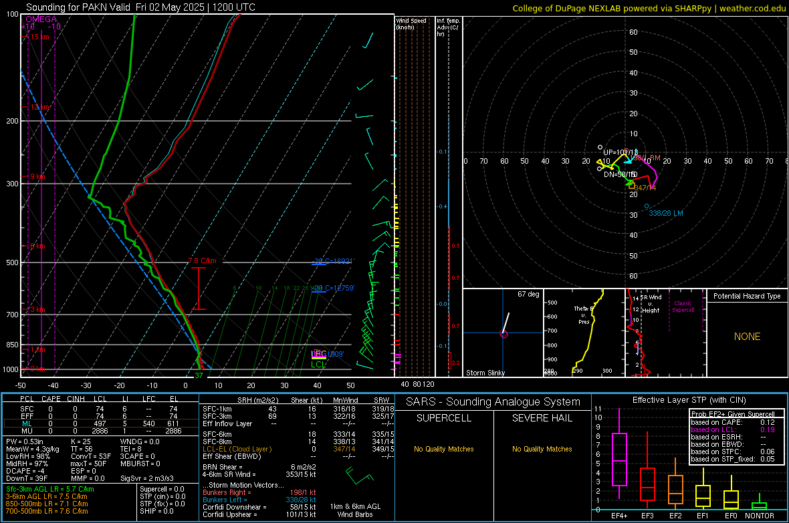This screenshot has height=523, width=789.
Task: Click the 'Inf. Temp. Adv.' panel header
Action: pyautogui.click(x=448, y=27)
